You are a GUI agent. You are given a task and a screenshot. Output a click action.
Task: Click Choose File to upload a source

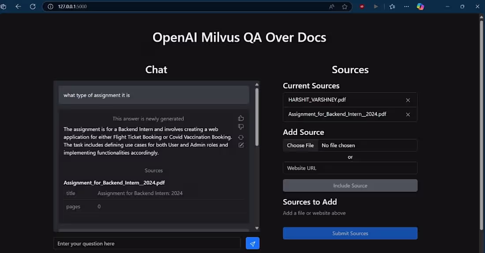point(300,145)
